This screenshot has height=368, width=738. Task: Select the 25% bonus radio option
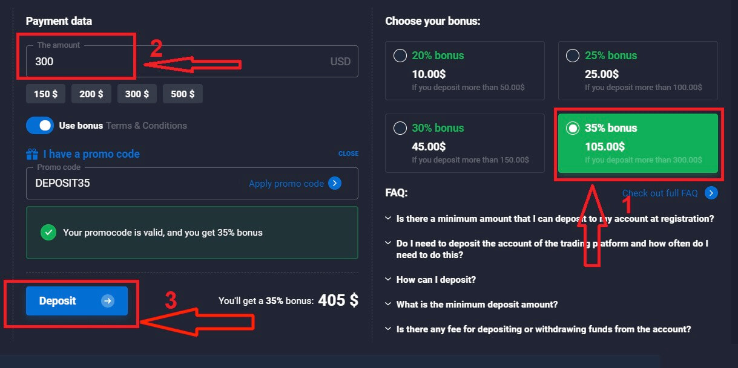tap(572, 56)
